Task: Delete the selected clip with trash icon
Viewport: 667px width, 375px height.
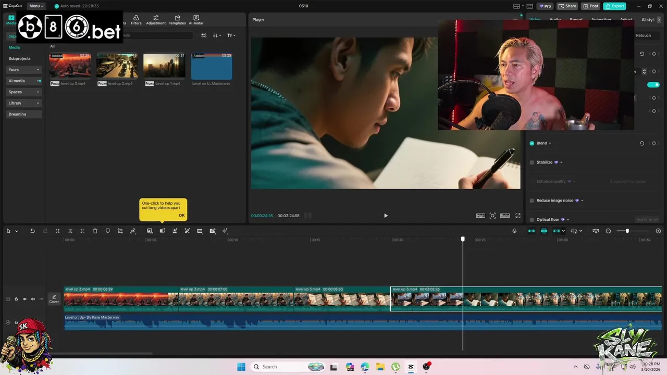Action: click(95, 231)
